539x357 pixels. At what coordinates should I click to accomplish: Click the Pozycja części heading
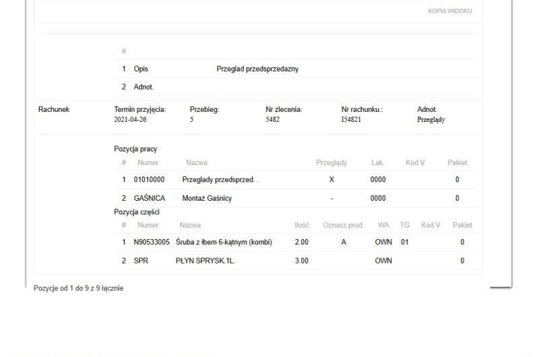point(137,212)
